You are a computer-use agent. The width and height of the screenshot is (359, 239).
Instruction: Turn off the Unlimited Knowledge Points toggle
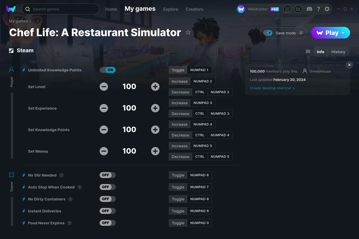click(108, 70)
